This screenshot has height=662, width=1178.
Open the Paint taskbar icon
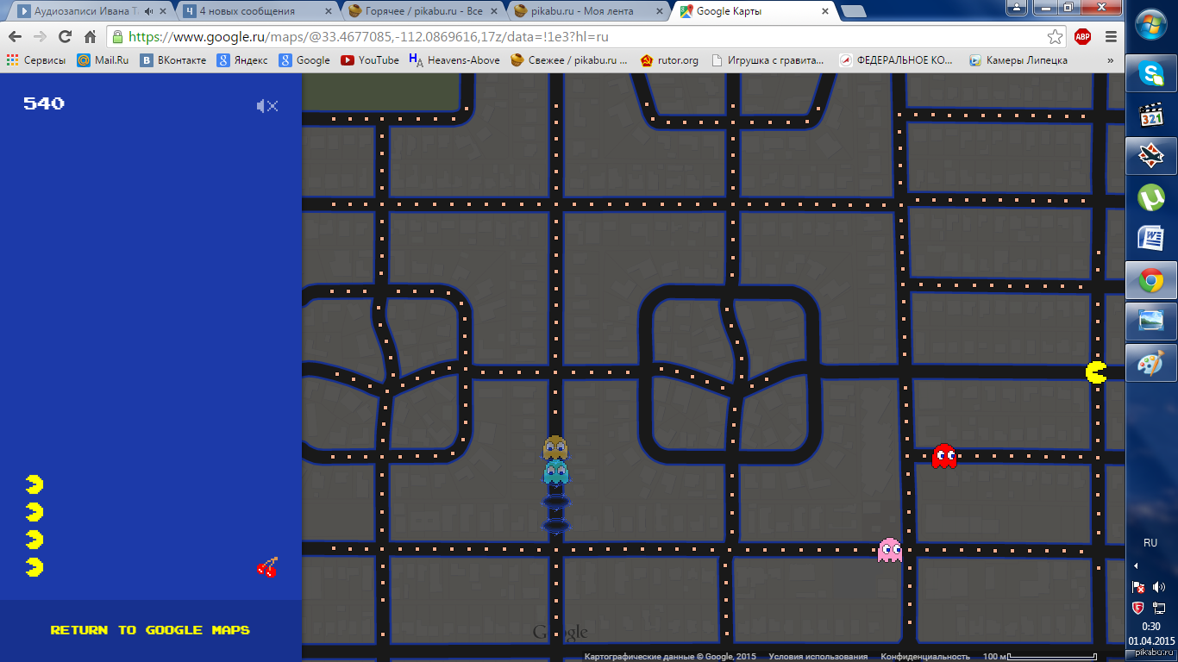1151,363
